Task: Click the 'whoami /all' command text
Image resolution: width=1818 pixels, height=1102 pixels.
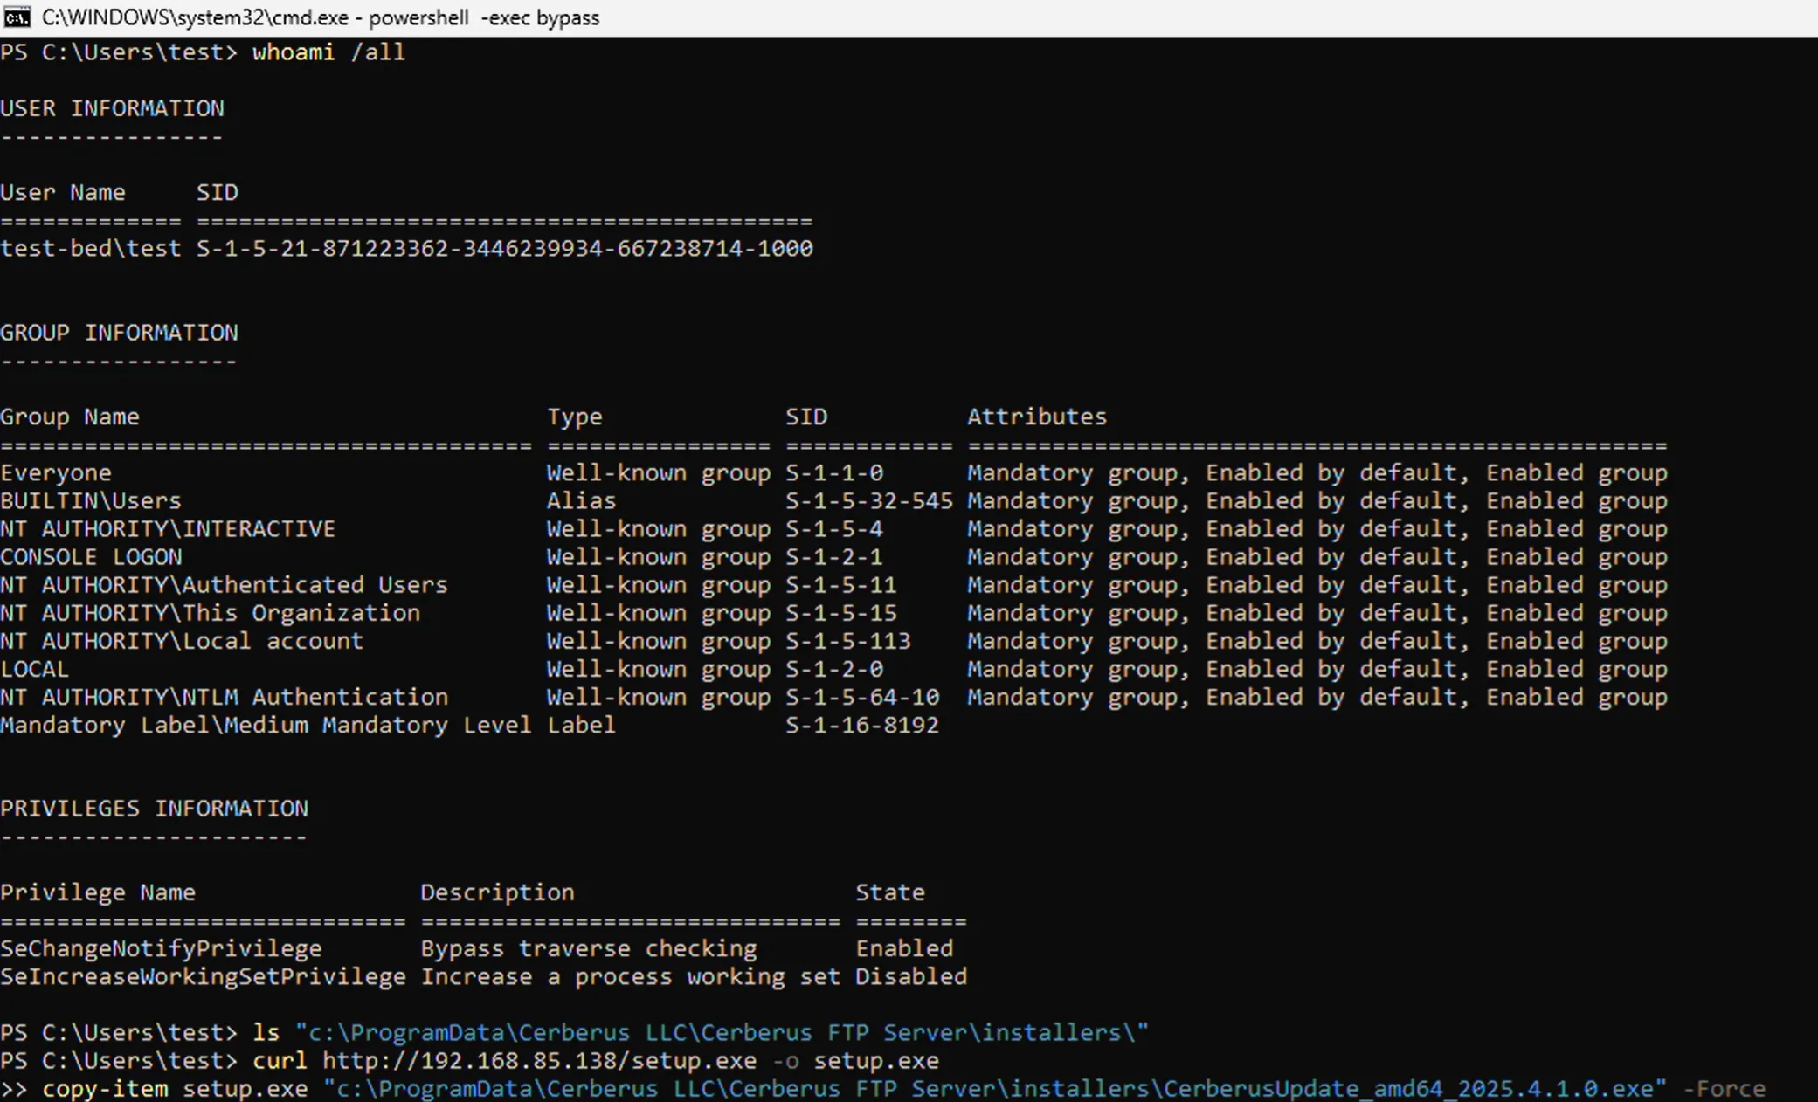Action: 328,52
